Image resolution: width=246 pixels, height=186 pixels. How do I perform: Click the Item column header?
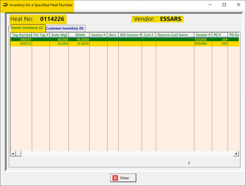click(113, 35)
